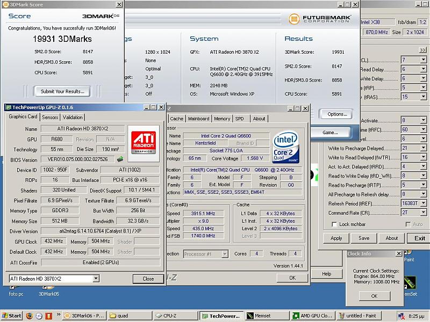Click the Intel Core 2 Quad logo in CPU-Z

285,147
